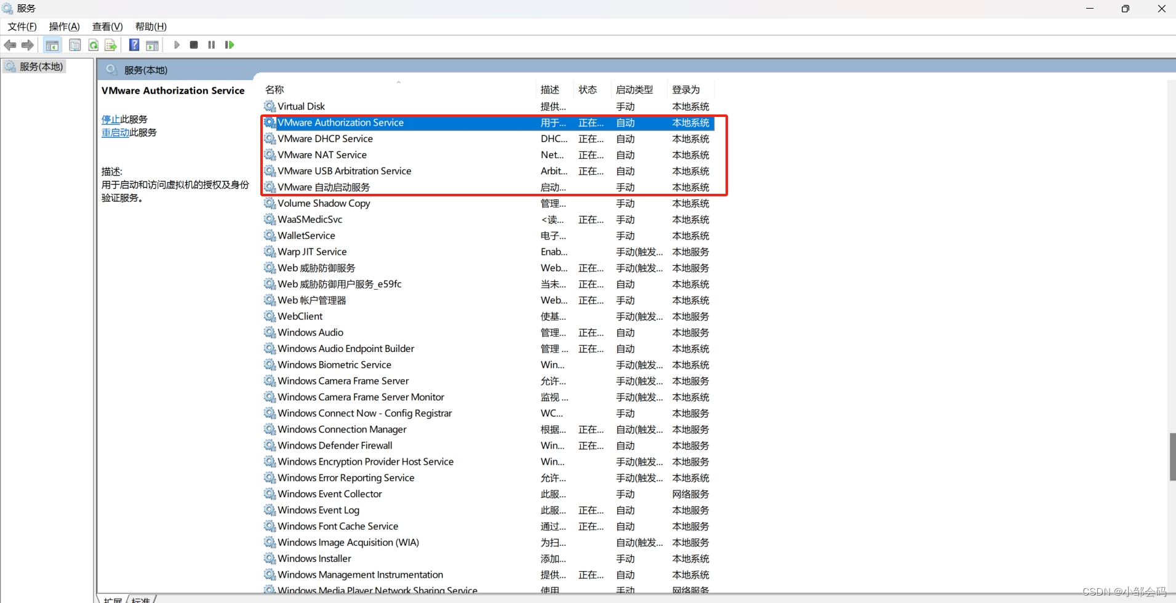Select Windows Encryption Provider Host Service row
1176x603 pixels.
[488, 461]
